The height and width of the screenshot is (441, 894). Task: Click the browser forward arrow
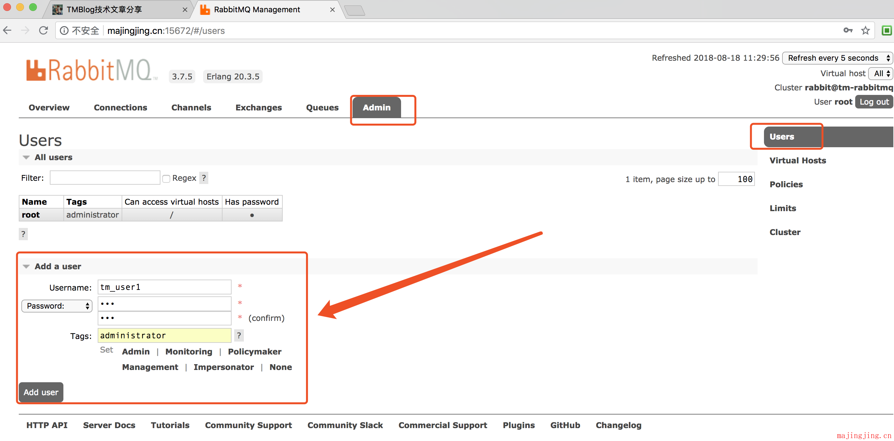click(25, 30)
